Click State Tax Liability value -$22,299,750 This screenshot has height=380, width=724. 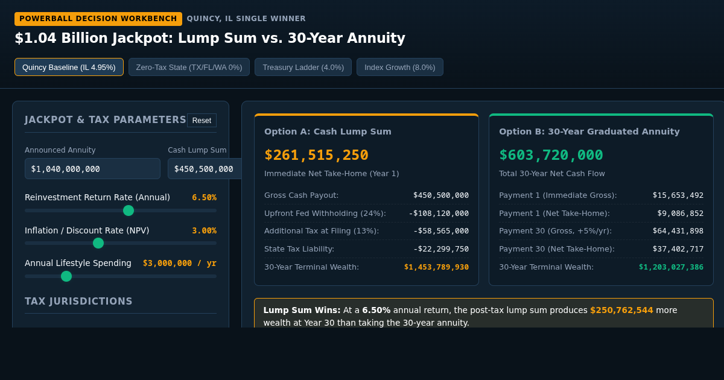pyautogui.click(x=441, y=249)
